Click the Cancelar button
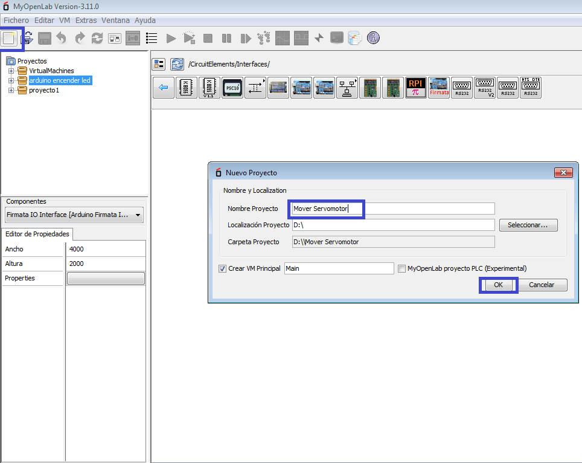Viewport: 582px width, 463px height. (541, 285)
